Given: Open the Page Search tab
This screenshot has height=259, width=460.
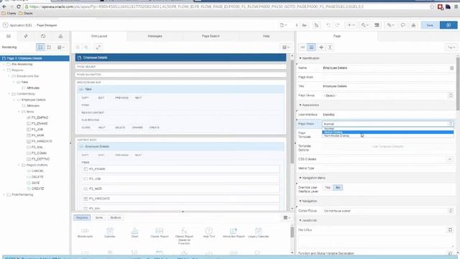Looking at the screenshot, I should click(211, 36).
